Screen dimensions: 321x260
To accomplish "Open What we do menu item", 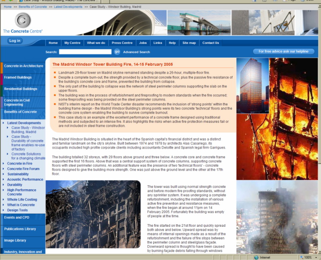I will tap(96, 43).
